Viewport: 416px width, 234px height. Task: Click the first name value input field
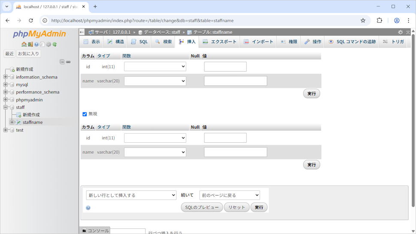(235, 81)
